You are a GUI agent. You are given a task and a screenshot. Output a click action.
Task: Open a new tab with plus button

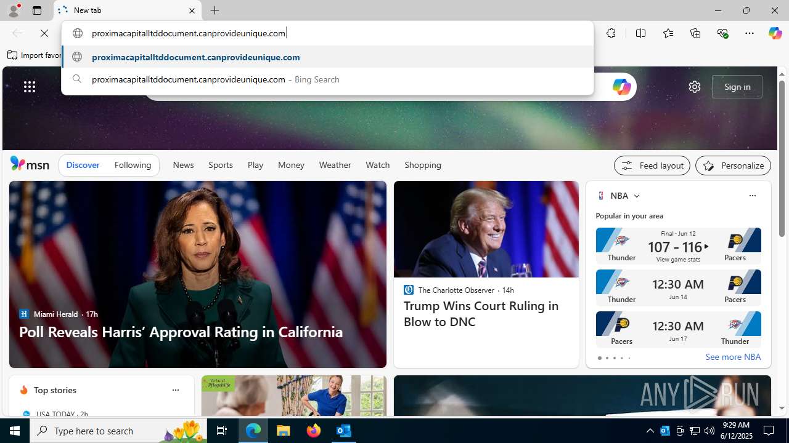215,10
